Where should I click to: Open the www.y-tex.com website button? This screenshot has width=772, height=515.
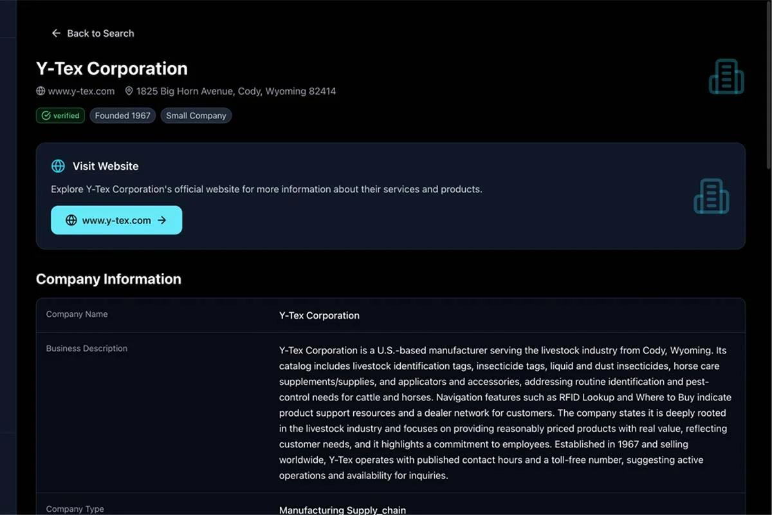coord(116,220)
